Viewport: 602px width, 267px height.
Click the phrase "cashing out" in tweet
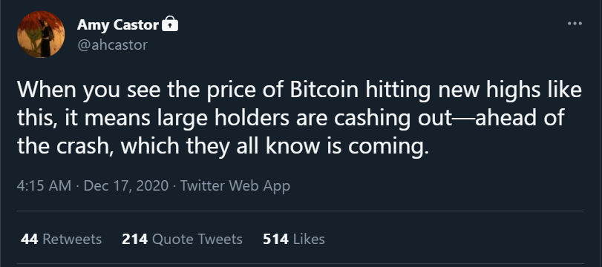click(393, 118)
